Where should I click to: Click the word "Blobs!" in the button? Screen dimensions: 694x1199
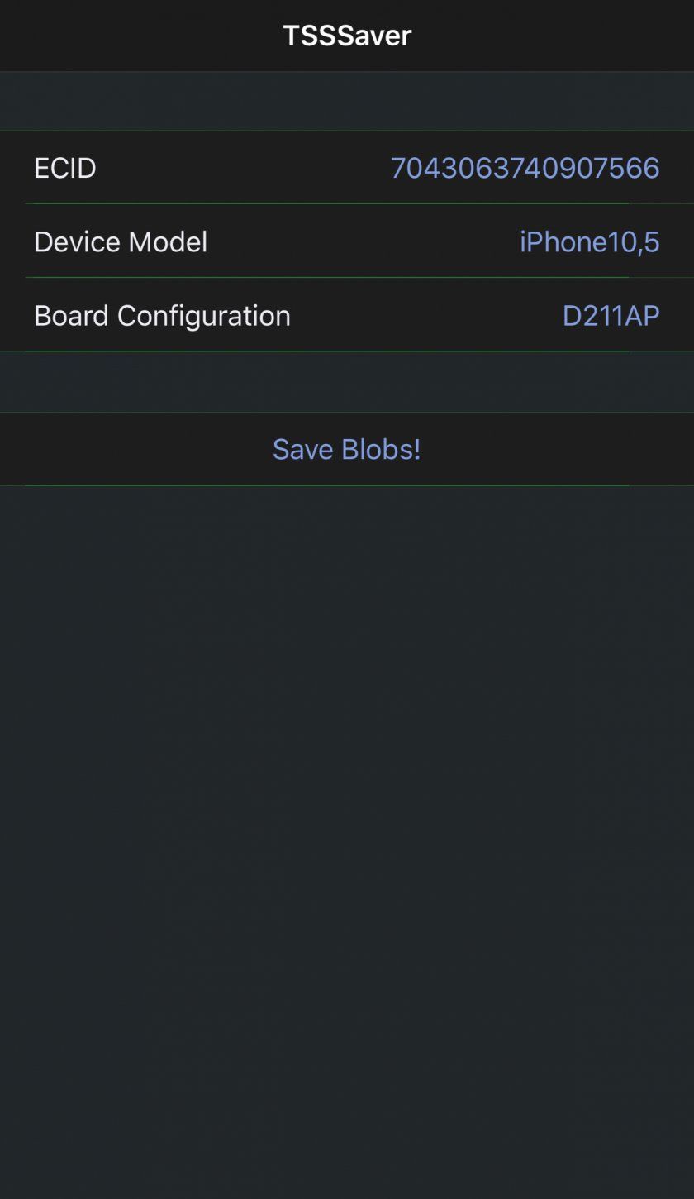tap(380, 449)
